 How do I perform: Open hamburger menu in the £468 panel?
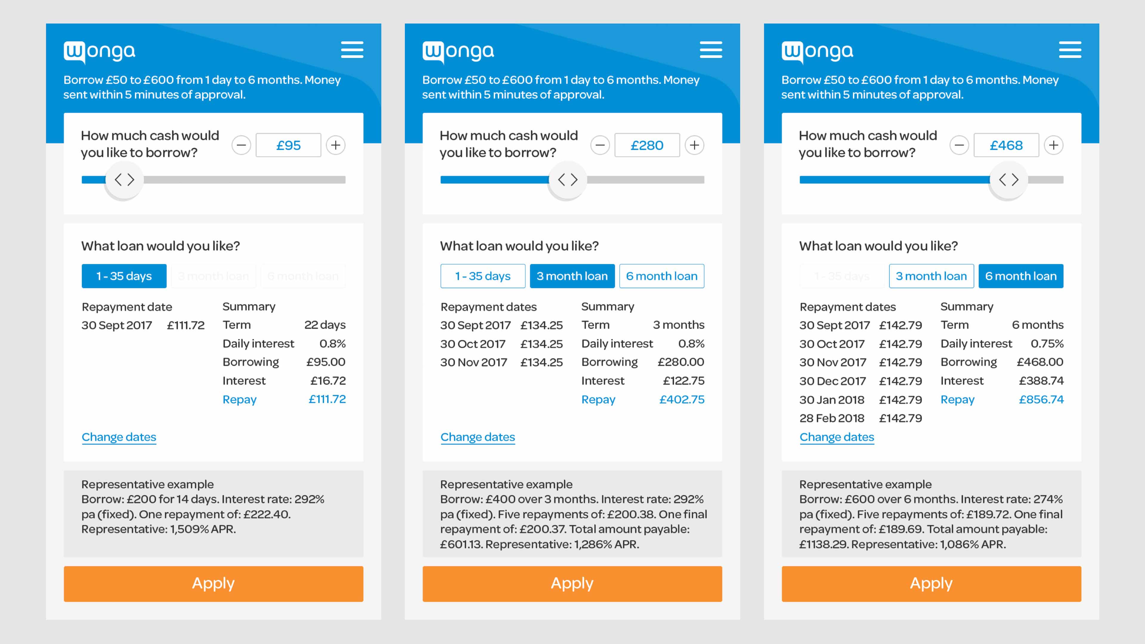pos(1070,50)
